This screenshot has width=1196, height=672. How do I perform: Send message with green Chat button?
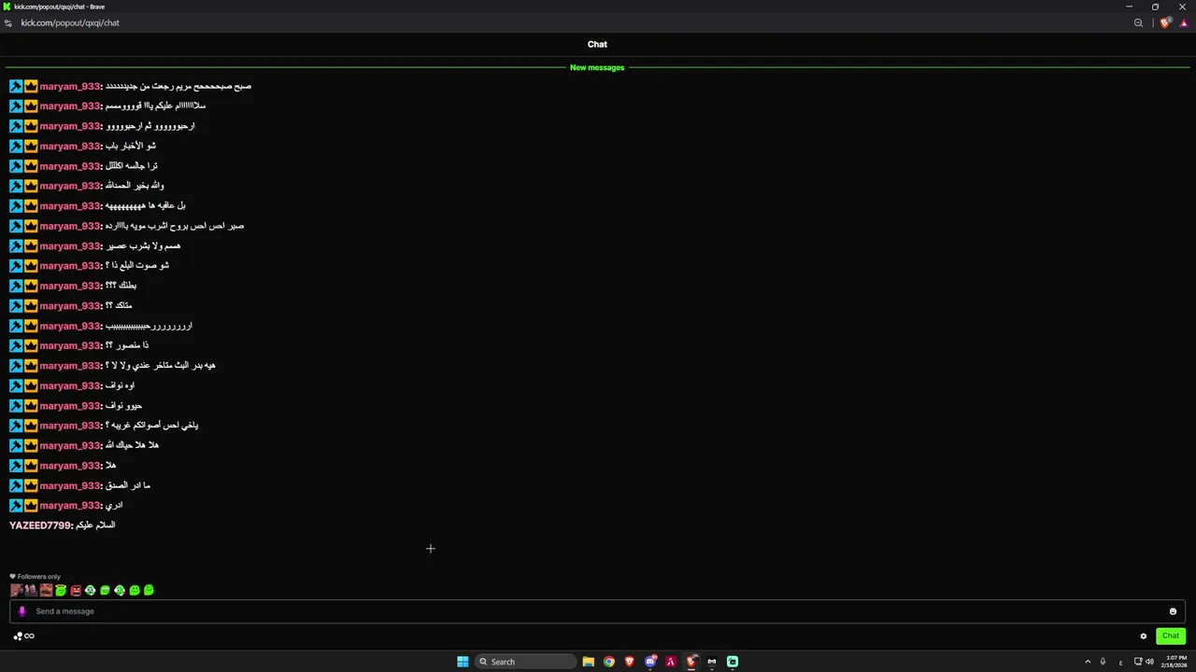1171,637
